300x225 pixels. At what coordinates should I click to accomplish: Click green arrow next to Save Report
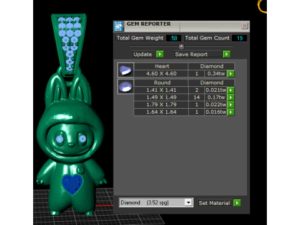click(x=226, y=54)
